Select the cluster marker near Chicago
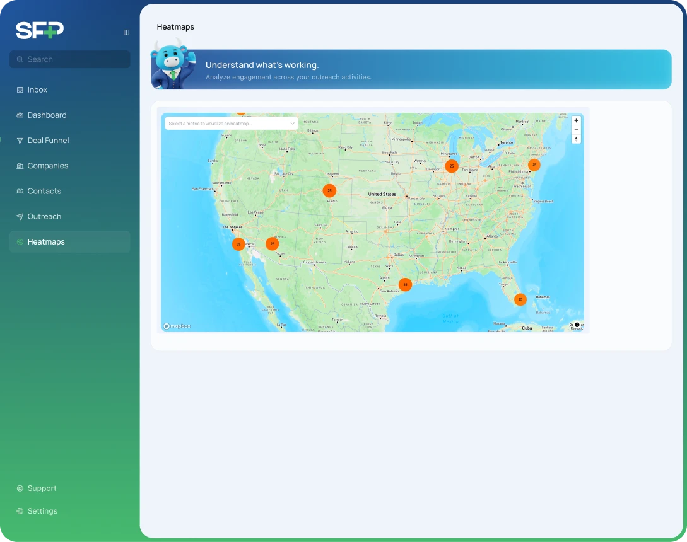Viewport: 687px width, 542px height. click(452, 166)
